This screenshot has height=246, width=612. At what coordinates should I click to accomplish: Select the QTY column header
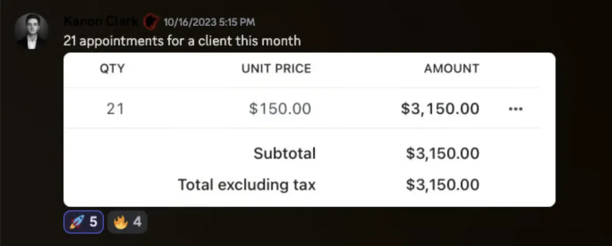(112, 68)
